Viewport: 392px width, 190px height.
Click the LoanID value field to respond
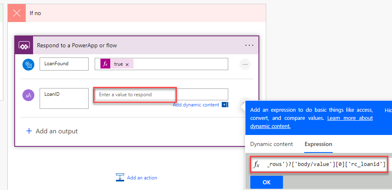pyautogui.click(x=161, y=95)
